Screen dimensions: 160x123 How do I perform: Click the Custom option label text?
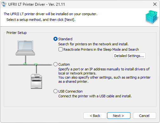pyautogui.click(x=64, y=64)
